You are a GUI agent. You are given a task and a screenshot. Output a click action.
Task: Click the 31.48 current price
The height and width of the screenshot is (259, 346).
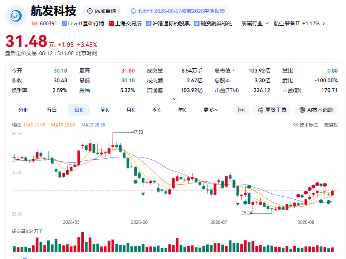(26, 41)
